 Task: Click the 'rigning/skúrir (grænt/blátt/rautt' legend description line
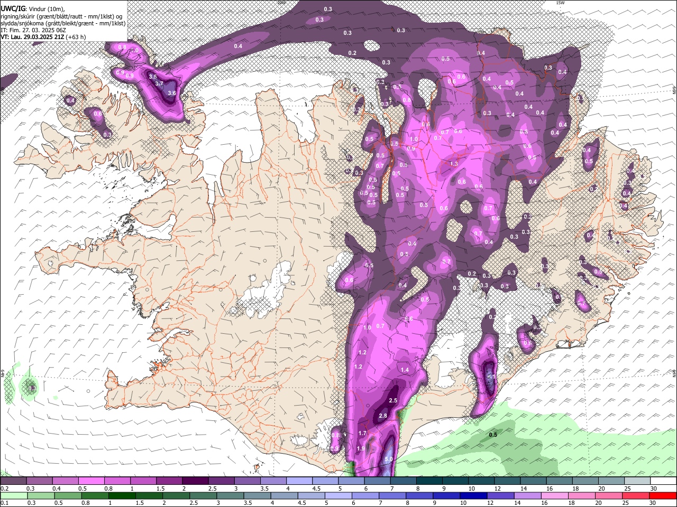[x=61, y=16]
